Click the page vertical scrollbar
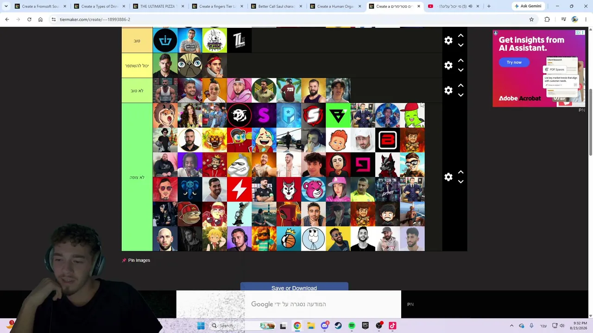Image resolution: width=593 pixels, height=333 pixels. point(590,123)
